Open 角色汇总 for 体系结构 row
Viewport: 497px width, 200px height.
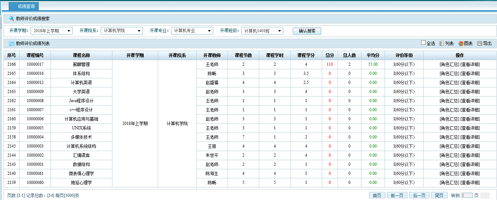click(x=449, y=73)
